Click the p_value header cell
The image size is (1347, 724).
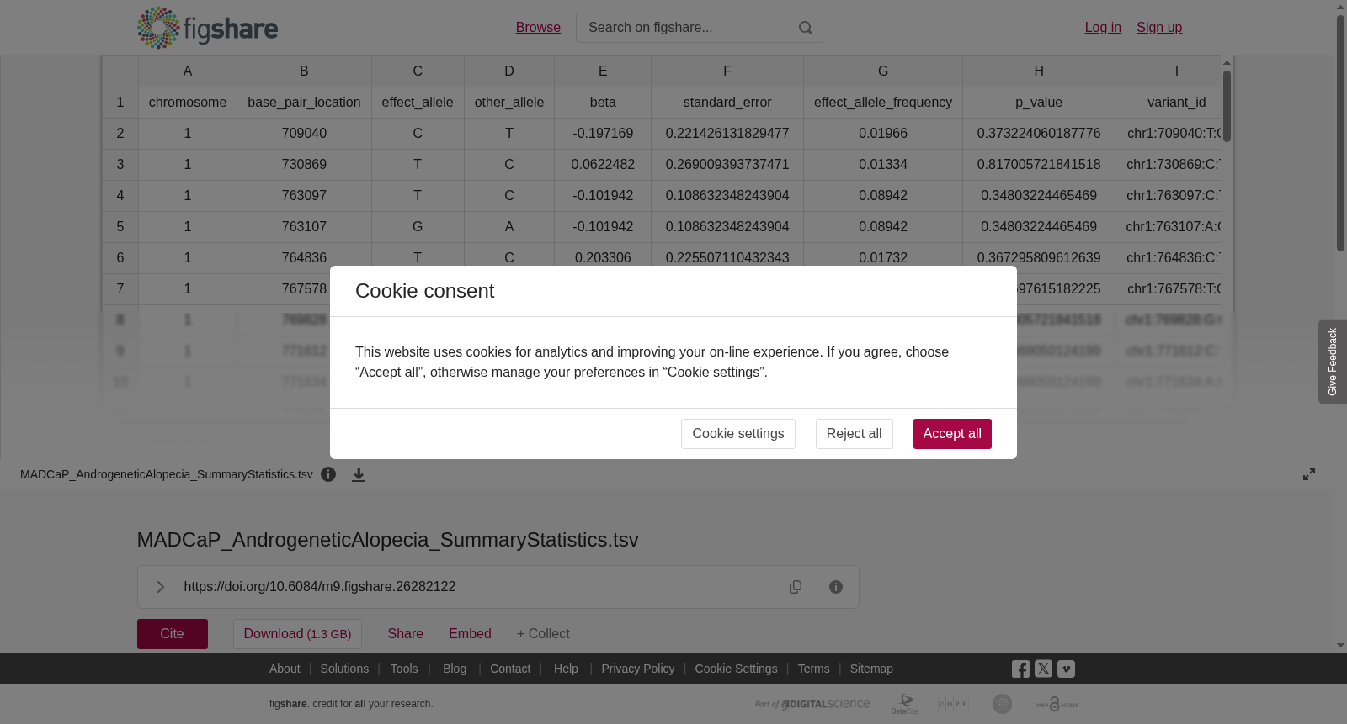coord(1039,103)
